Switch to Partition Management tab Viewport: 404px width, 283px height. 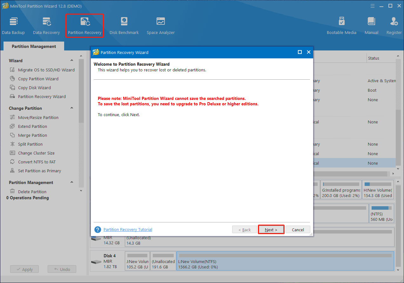pos(34,46)
